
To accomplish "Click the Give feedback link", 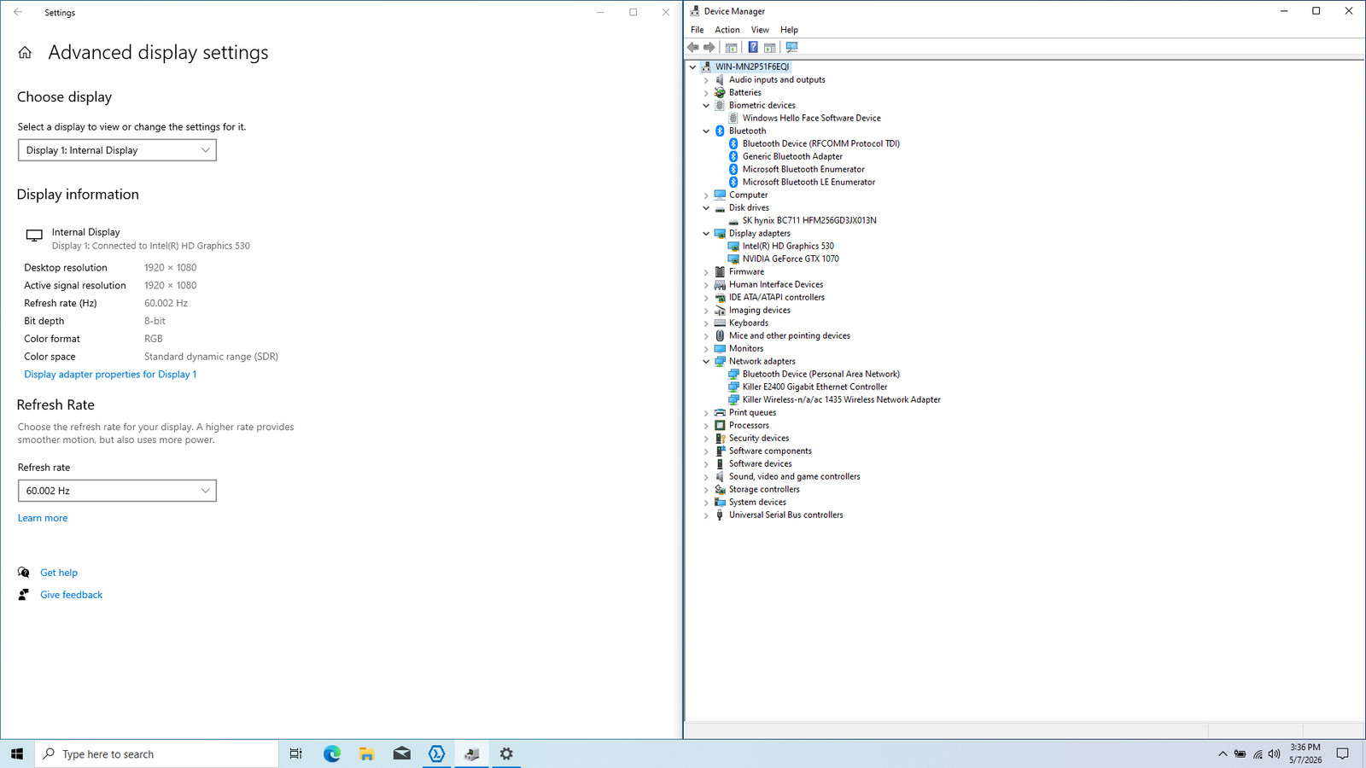I will [71, 595].
